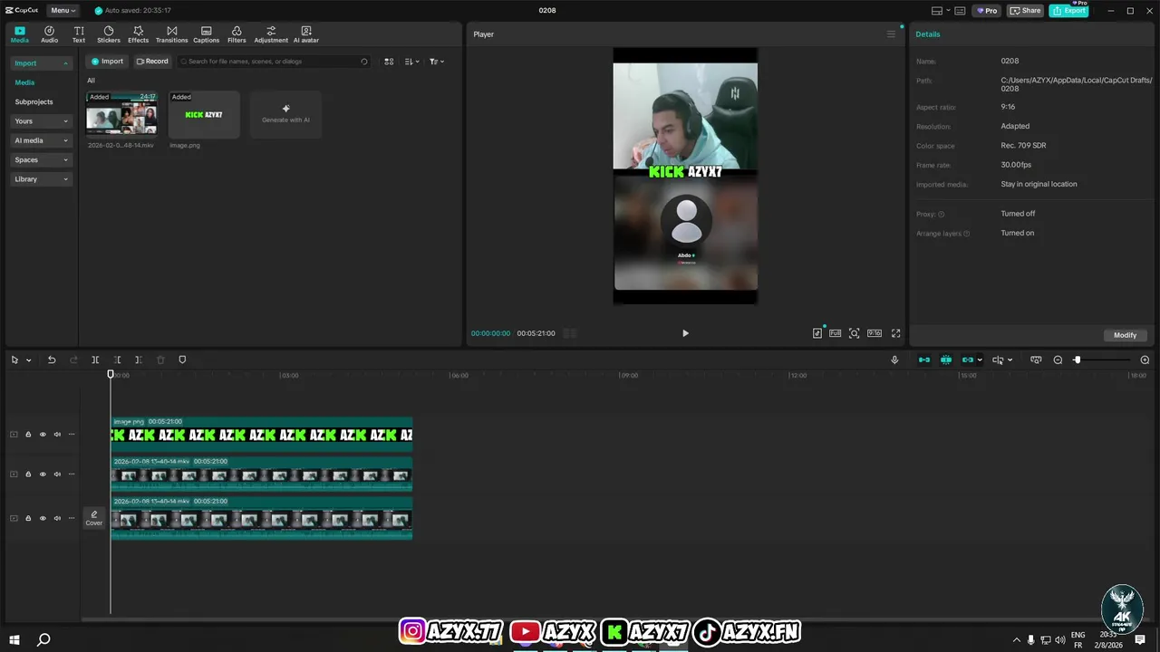
Task: Click the Share button
Action: [x=1025, y=10]
